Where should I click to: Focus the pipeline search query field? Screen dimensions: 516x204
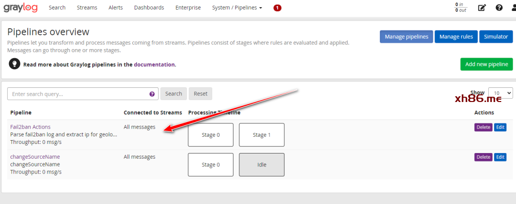point(79,94)
